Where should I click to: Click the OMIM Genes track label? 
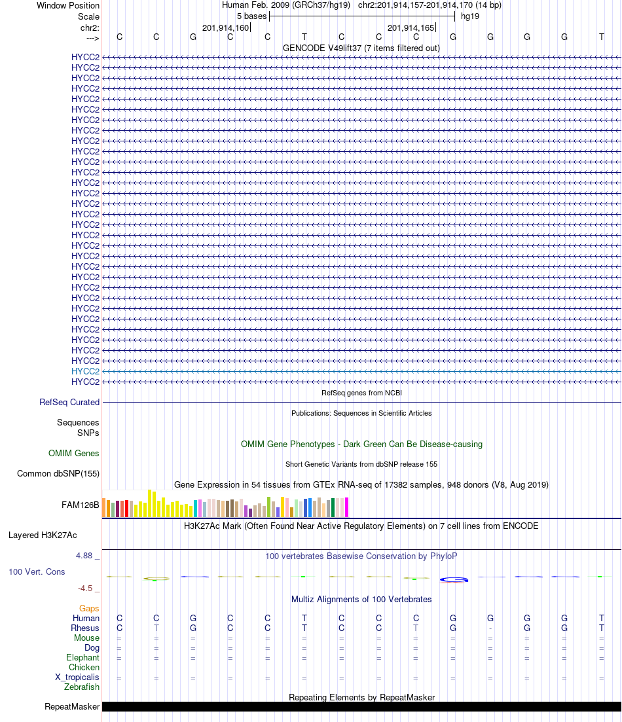(74, 453)
